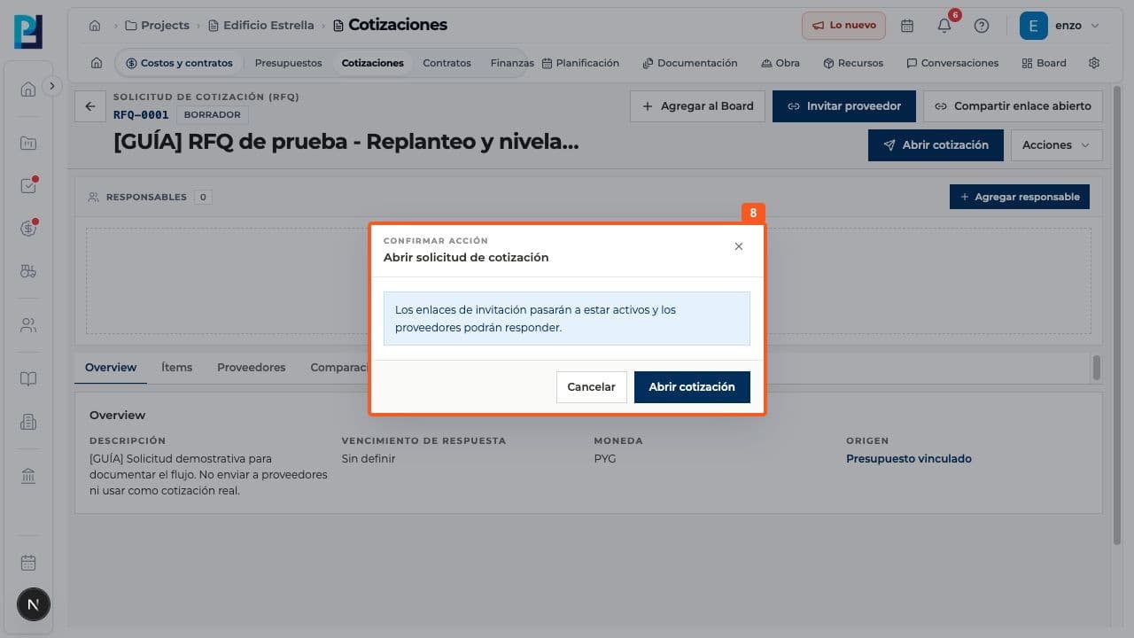Click Cancelar in the confirmation dialog

pos(591,387)
